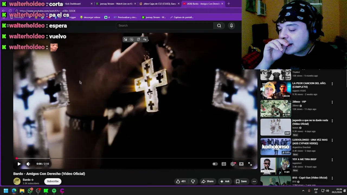
Task: Open Previsualizar y des... bookmark
Action: [125, 17]
